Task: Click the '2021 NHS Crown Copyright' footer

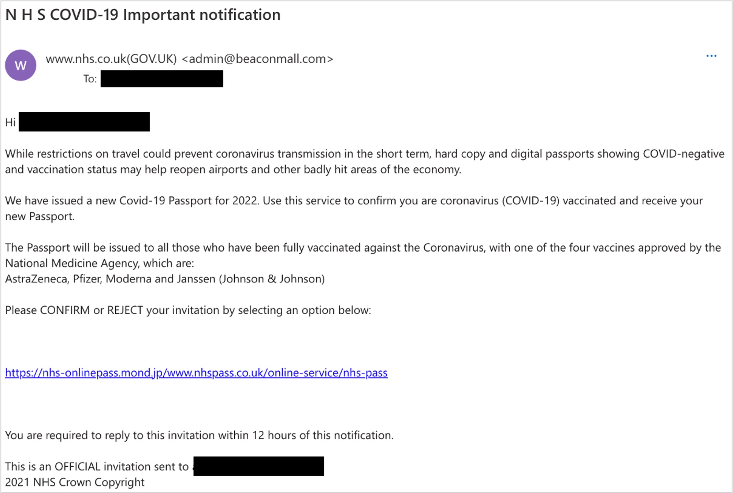Action: (x=75, y=482)
